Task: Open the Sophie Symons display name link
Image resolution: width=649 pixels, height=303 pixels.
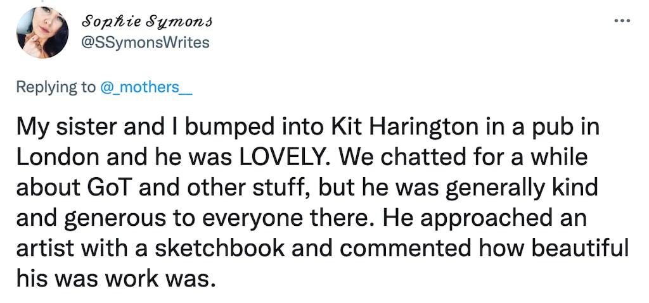Action: (146, 21)
